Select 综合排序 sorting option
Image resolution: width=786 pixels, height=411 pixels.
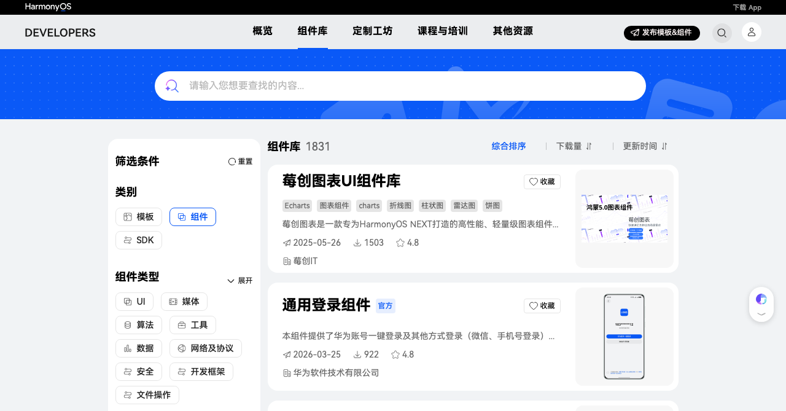coord(509,146)
